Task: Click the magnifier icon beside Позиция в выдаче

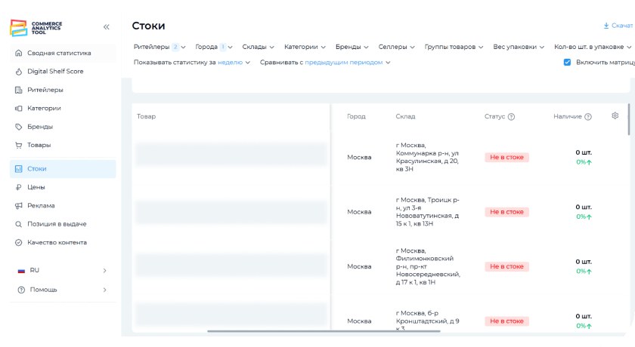Action: (x=18, y=224)
